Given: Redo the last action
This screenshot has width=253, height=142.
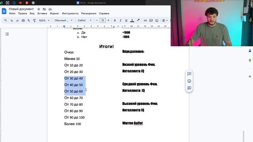Looking at the screenshot, I should (x=17, y=21).
